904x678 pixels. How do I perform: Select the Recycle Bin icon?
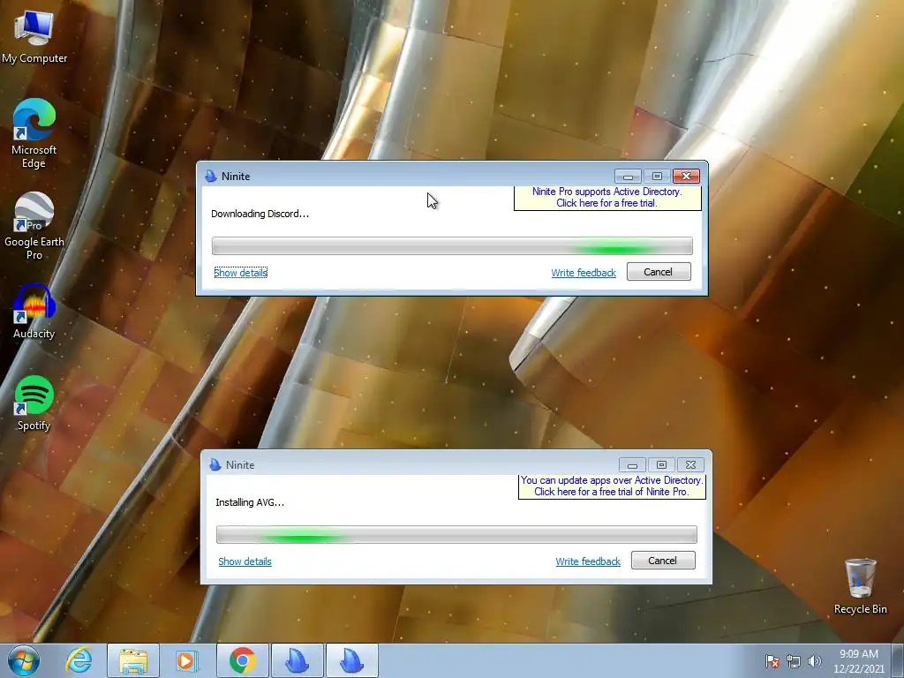point(860,586)
